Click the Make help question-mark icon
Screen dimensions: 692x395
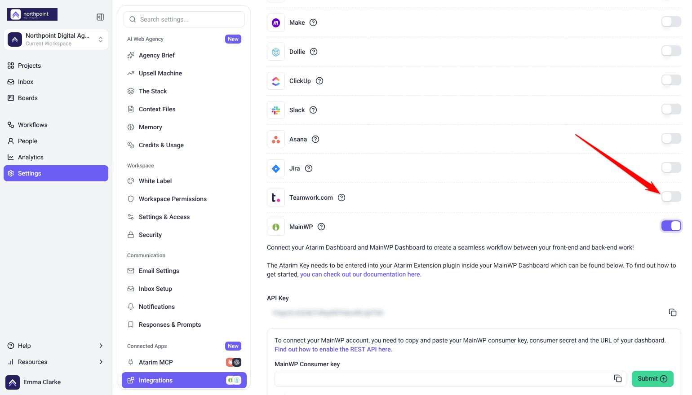coord(313,22)
